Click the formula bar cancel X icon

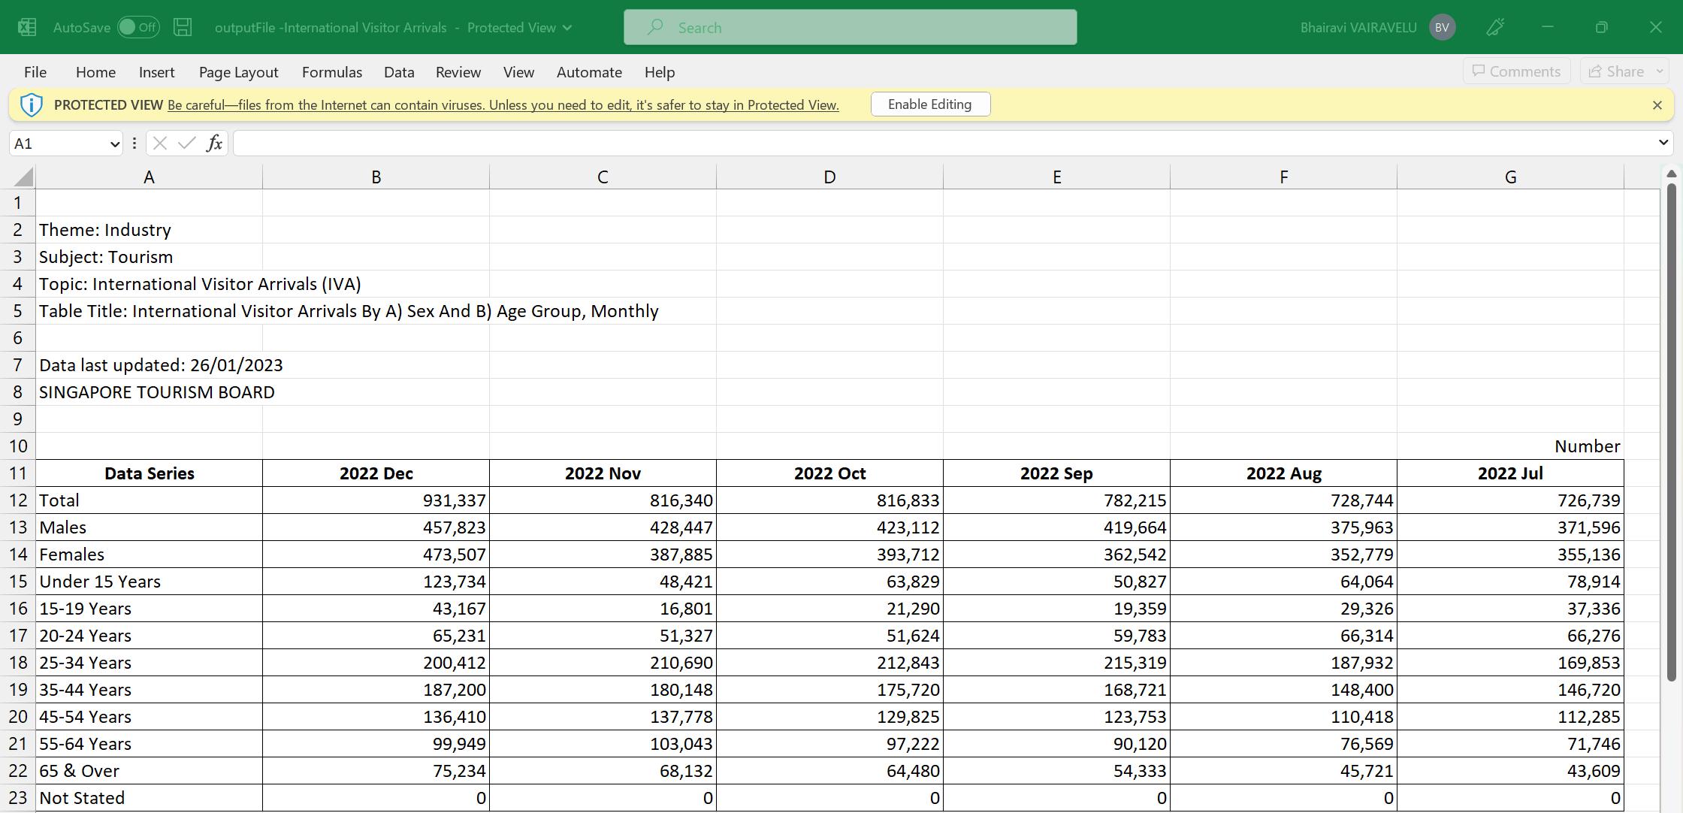point(160,143)
